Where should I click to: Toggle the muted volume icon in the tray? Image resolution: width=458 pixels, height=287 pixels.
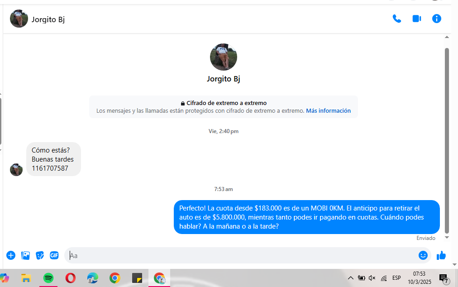coord(372,278)
